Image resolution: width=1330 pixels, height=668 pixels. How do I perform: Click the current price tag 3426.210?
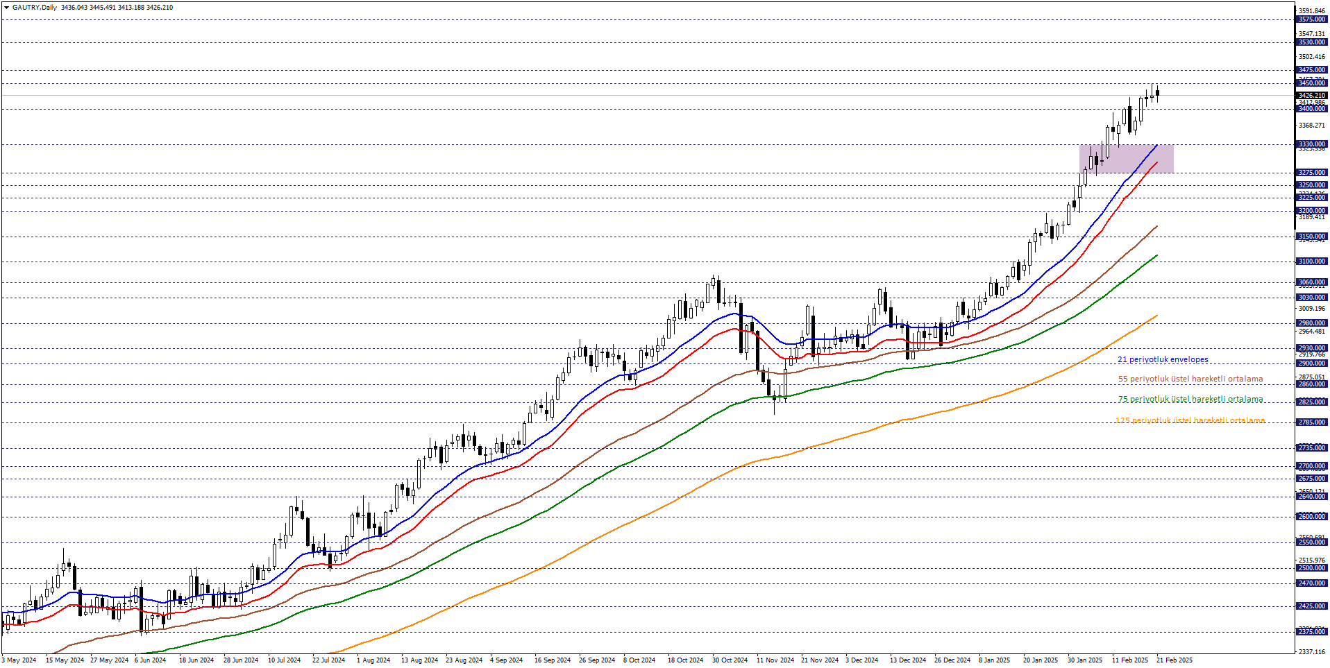point(1312,96)
